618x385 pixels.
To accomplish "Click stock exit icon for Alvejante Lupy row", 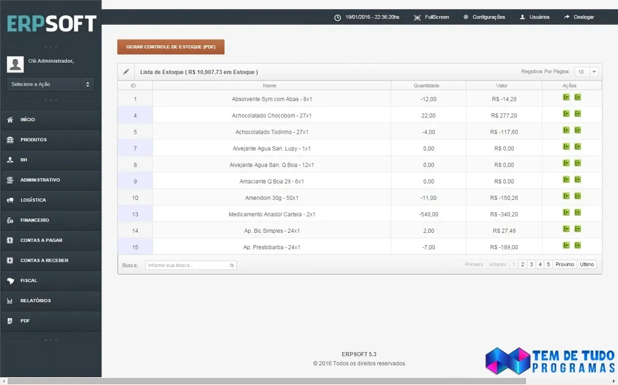I will (x=577, y=146).
